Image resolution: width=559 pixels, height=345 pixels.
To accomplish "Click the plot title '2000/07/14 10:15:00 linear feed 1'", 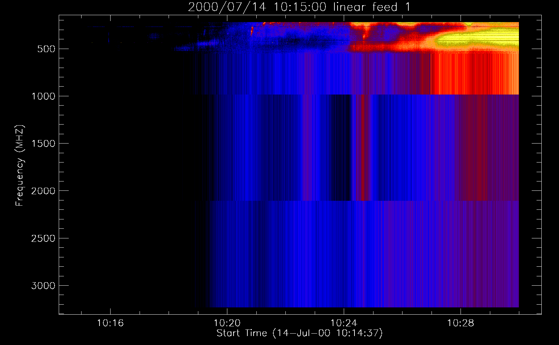I will tap(299, 7).
